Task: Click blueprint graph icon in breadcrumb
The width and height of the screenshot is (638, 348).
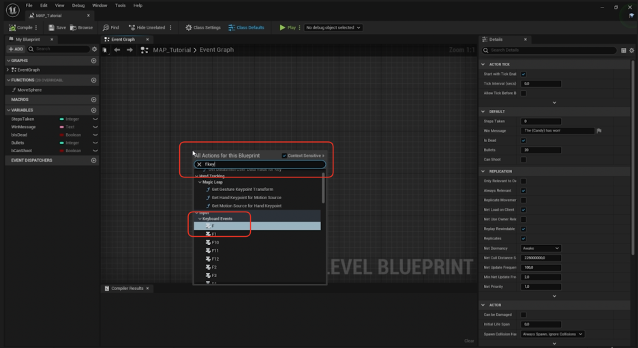Action: (x=145, y=50)
